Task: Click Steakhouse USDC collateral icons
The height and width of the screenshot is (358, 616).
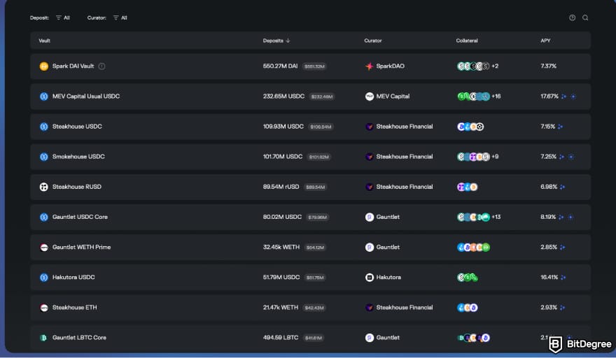Action: [470, 127]
